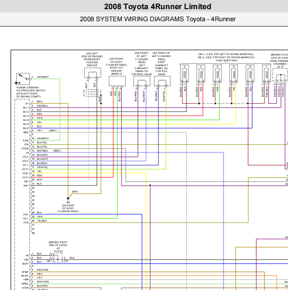Click the 'BLK/YEL' wire label at STA pin 11
This screenshot has height=290, width=288.
(42, 142)
